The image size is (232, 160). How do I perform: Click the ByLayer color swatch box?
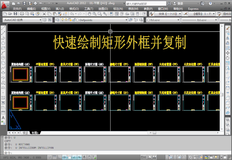tap(149, 20)
